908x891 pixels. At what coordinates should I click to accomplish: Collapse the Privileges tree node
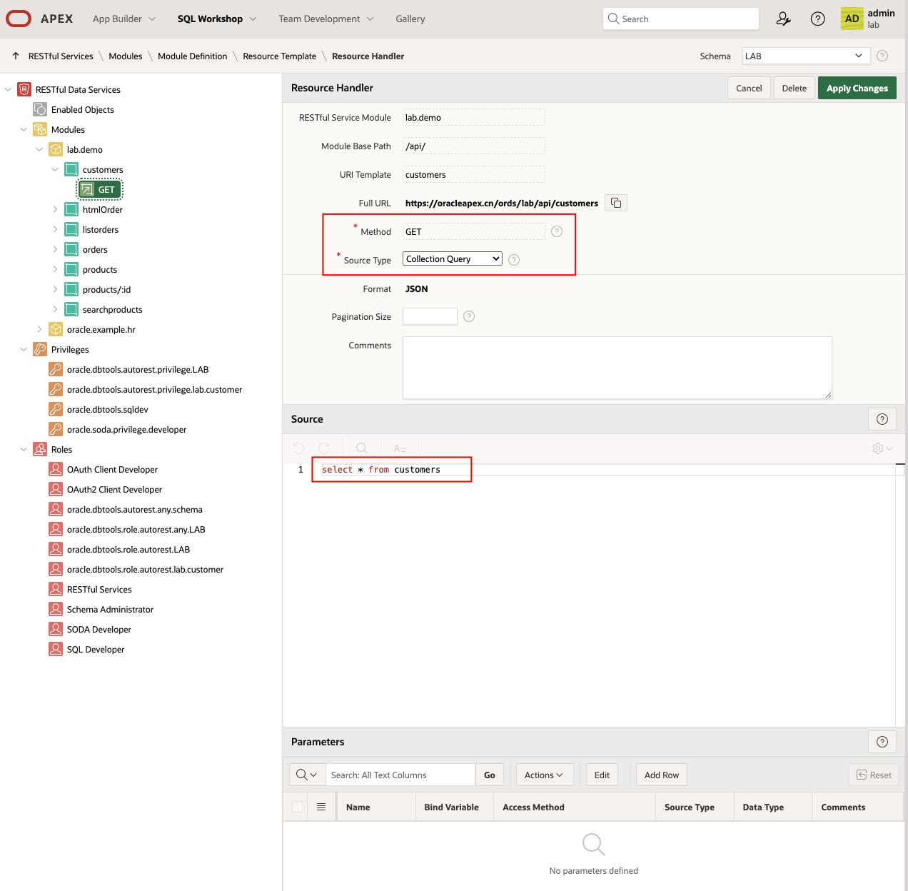[24, 350]
